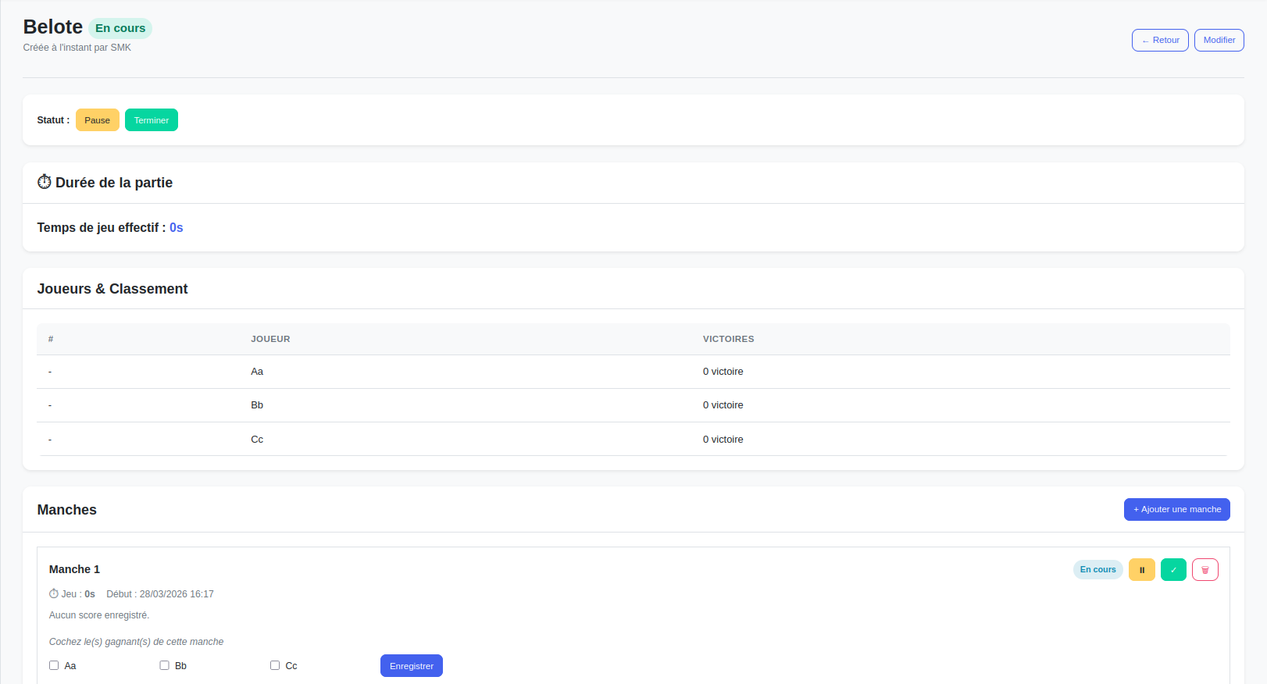Select player name Cc in ranking table
The width and height of the screenshot is (1267, 684).
pyautogui.click(x=257, y=440)
